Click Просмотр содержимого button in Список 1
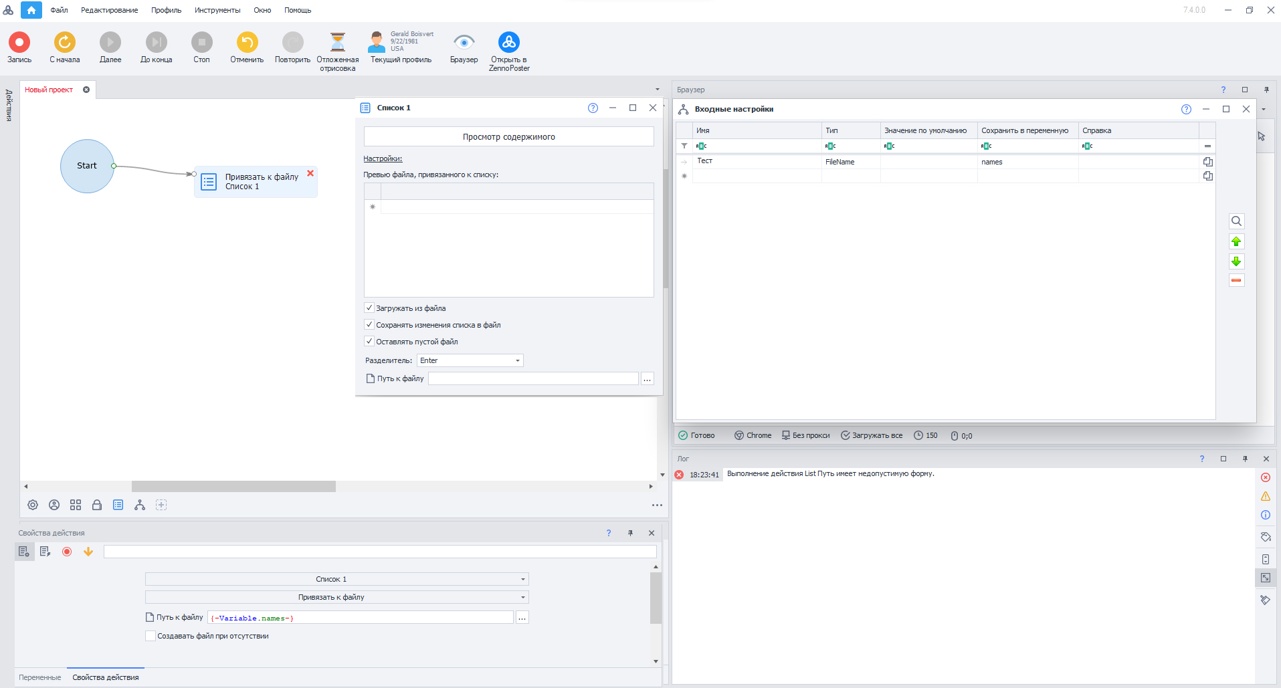This screenshot has width=1281, height=688. [x=508, y=136]
